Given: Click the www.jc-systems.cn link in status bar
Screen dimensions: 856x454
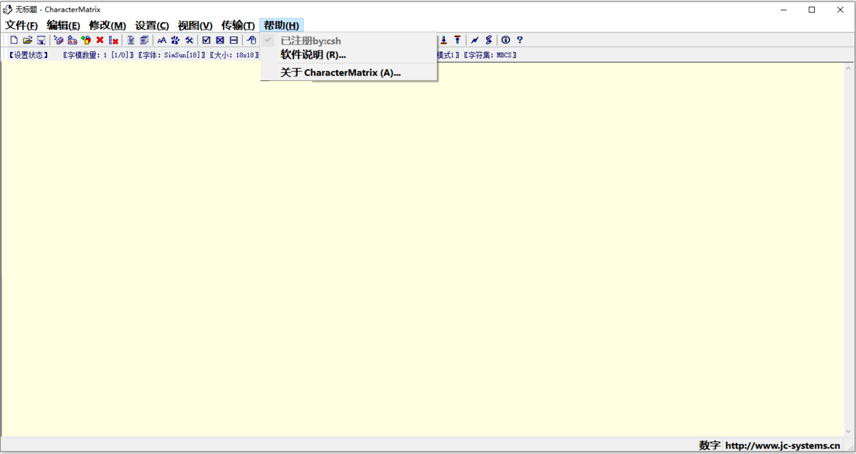Looking at the screenshot, I should point(782,445).
